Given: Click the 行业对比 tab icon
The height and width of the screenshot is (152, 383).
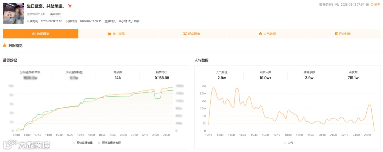Looking at the screenshot, I should click(x=336, y=34).
